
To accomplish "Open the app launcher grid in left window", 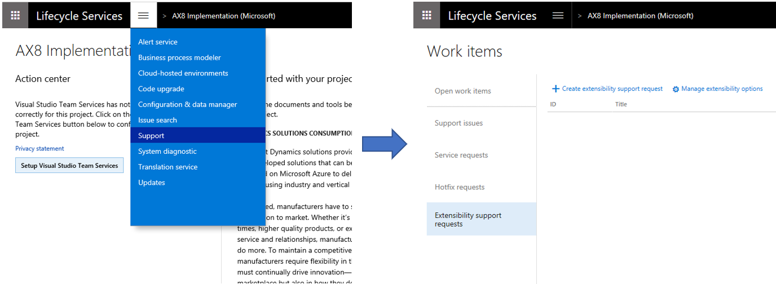I will point(15,15).
